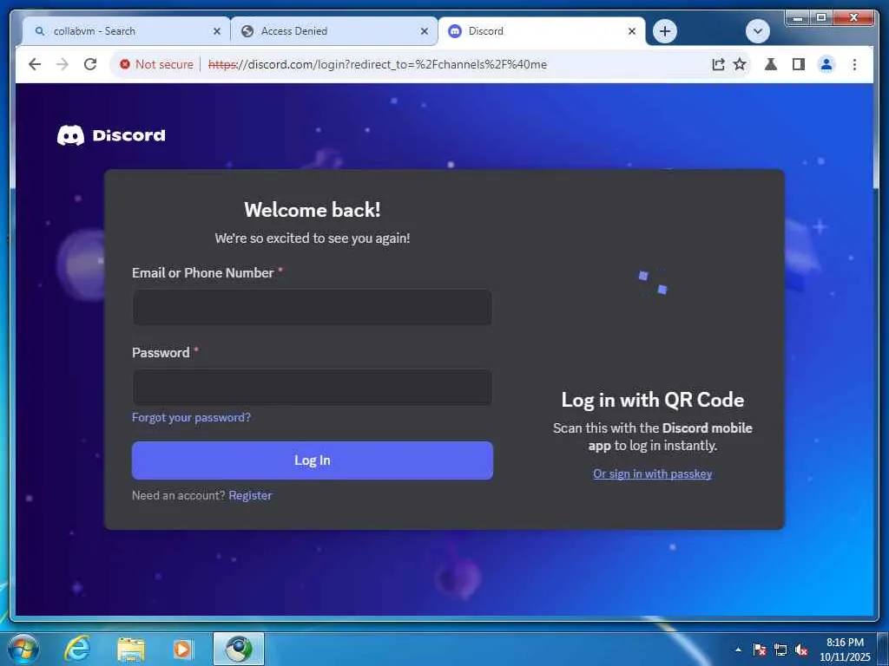The width and height of the screenshot is (889, 666).
Task: Close the Access Denied tab
Action: [424, 32]
